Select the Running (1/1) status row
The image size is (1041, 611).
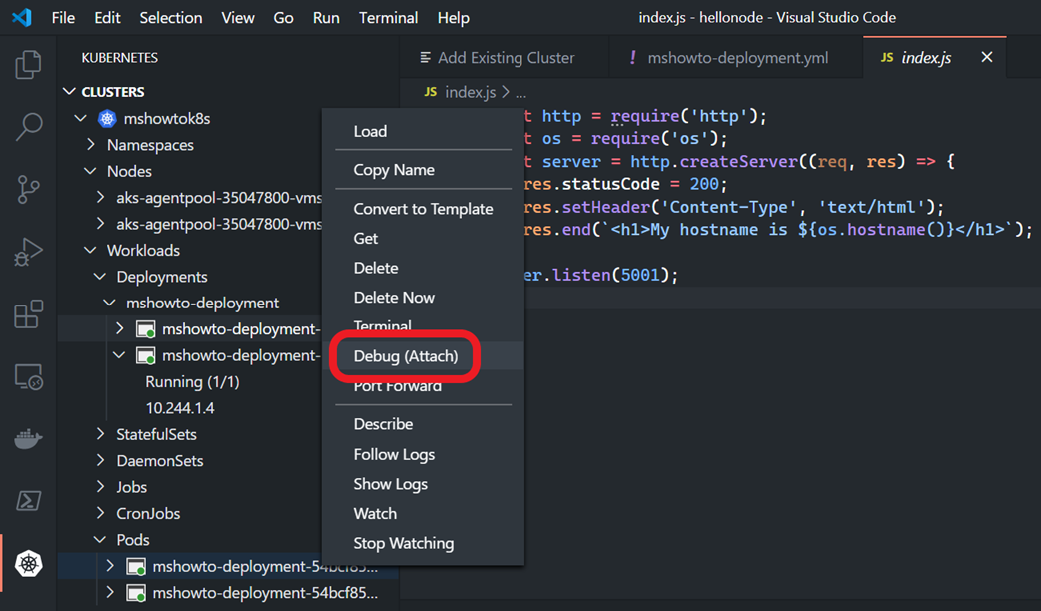(193, 381)
